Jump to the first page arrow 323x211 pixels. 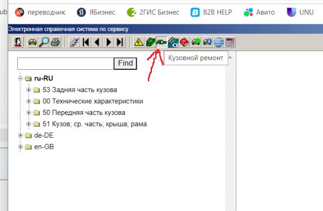[86, 42]
